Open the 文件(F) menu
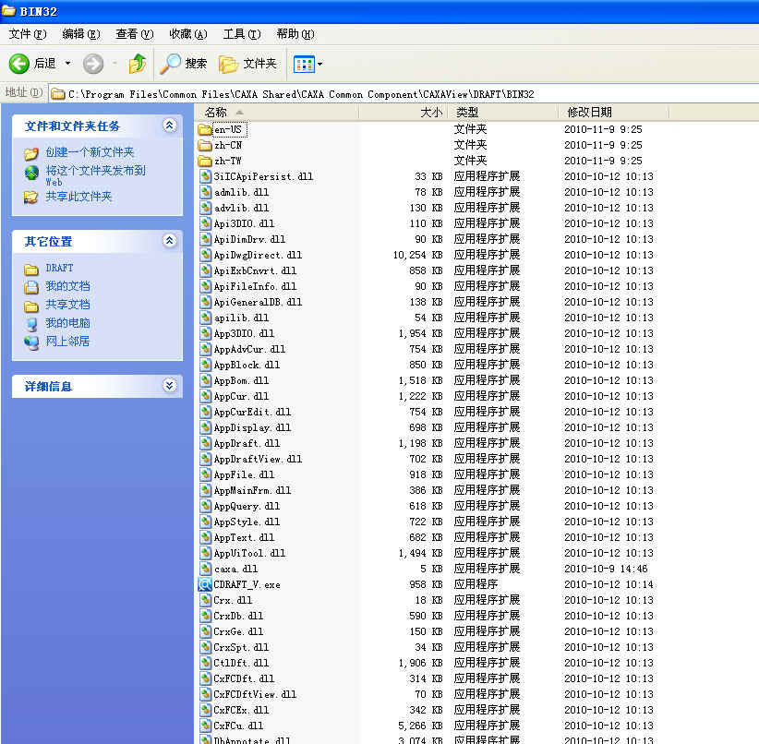Viewport: 759px width, 744px height. click(28, 34)
